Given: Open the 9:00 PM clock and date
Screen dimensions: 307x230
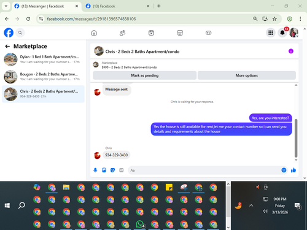Looking at the screenshot, I should pos(280,205).
